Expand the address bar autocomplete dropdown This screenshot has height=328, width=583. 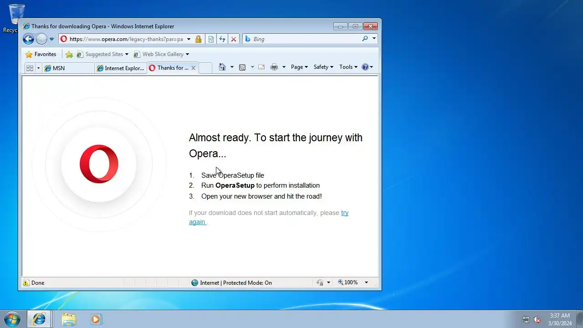click(x=189, y=39)
